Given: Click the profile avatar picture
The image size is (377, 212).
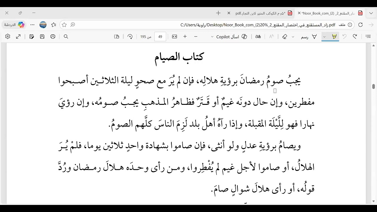Looking at the screenshot, I should click(x=43, y=25).
